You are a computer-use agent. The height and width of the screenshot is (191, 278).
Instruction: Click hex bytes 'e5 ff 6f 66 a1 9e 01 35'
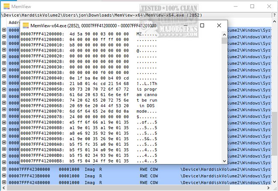[99, 122]
